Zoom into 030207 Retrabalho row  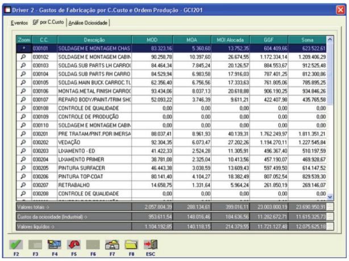(23, 185)
